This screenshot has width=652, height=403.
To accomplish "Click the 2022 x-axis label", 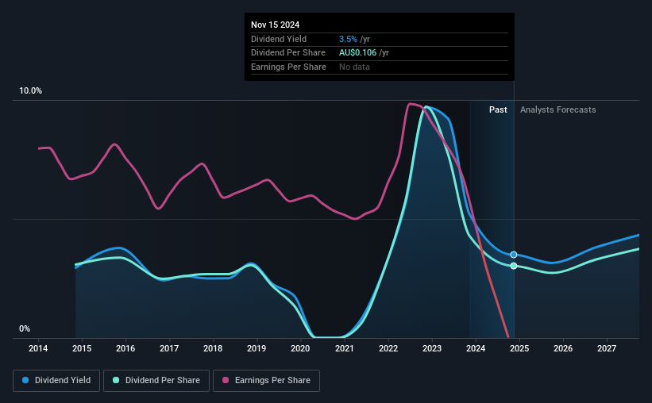I will (388, 348).
